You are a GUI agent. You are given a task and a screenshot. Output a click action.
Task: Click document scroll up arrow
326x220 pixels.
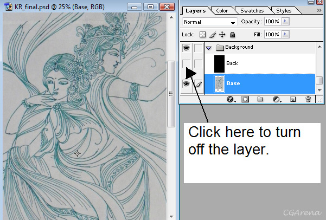[171, 17]
